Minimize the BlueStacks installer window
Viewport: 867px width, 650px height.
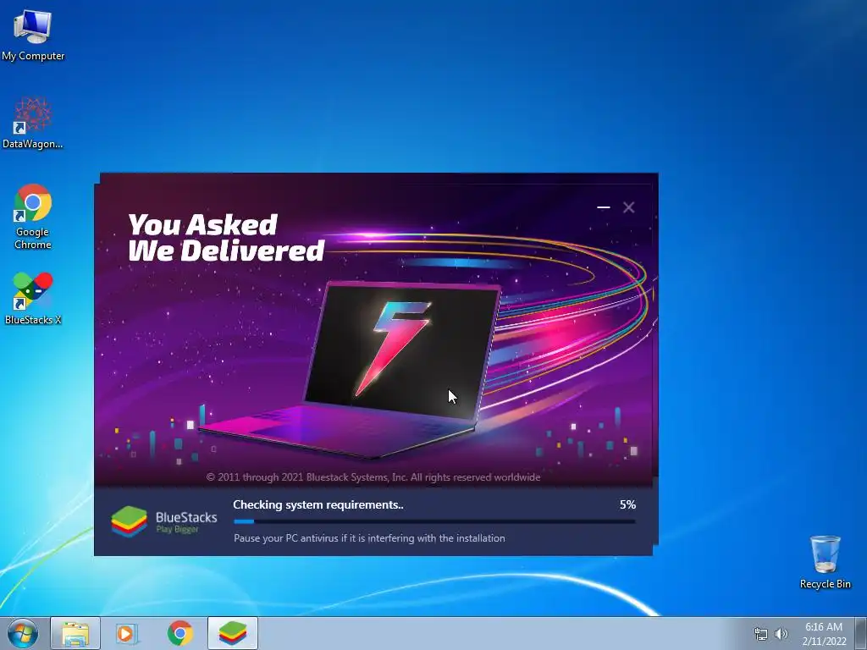pyautogui.click(x=603, y=207)
